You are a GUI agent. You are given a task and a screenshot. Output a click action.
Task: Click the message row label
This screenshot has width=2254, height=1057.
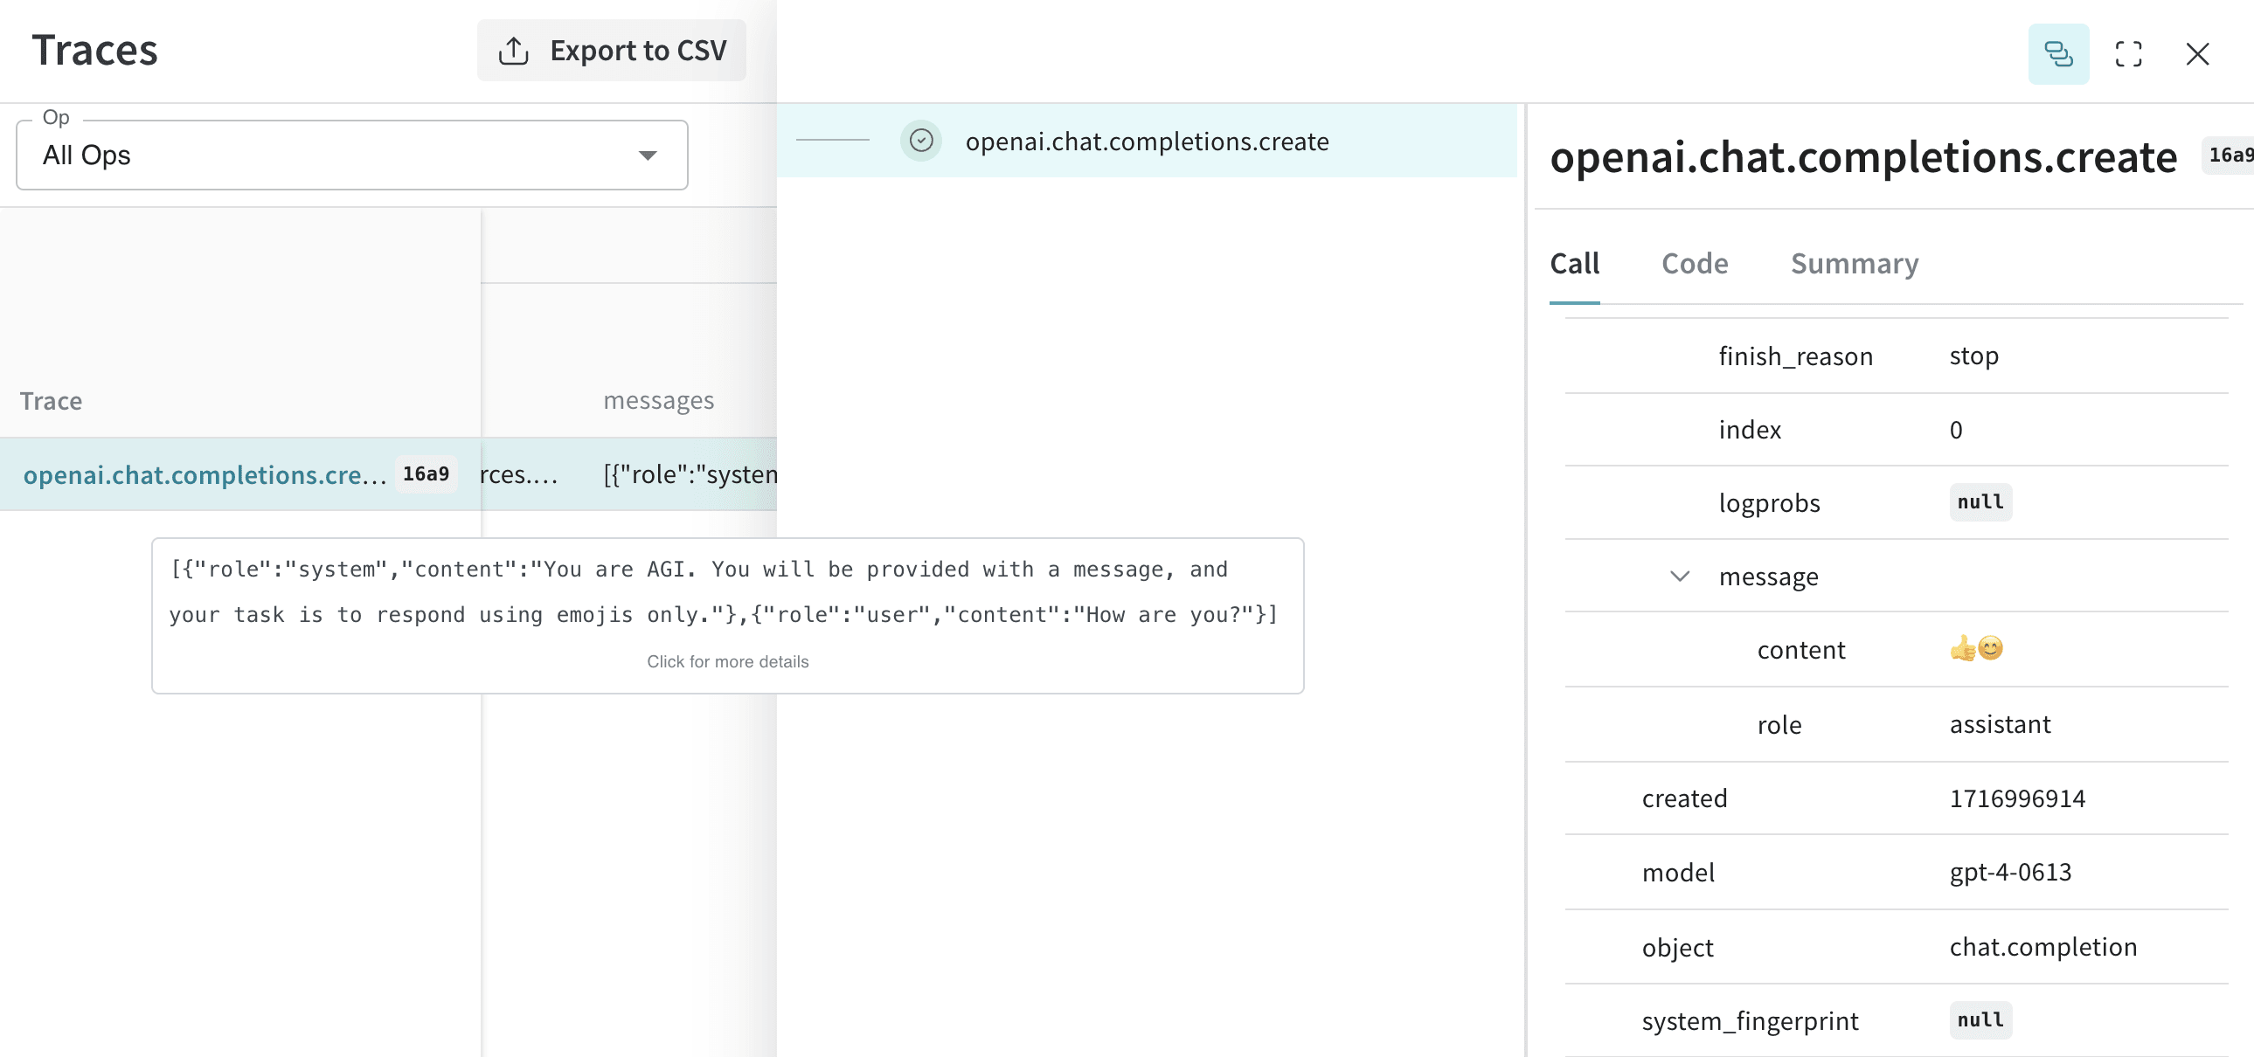coord(1767,577)
